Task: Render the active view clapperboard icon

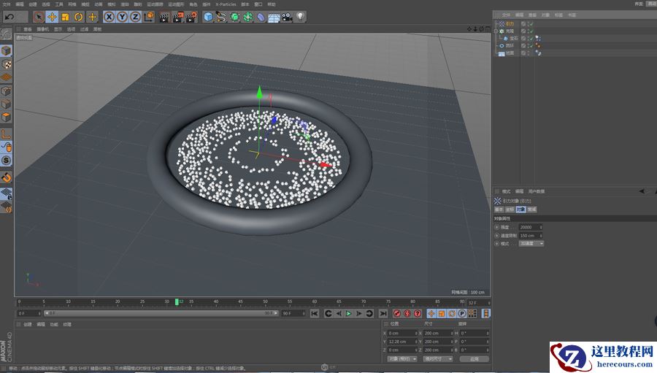Action: [x=164, y=17]
